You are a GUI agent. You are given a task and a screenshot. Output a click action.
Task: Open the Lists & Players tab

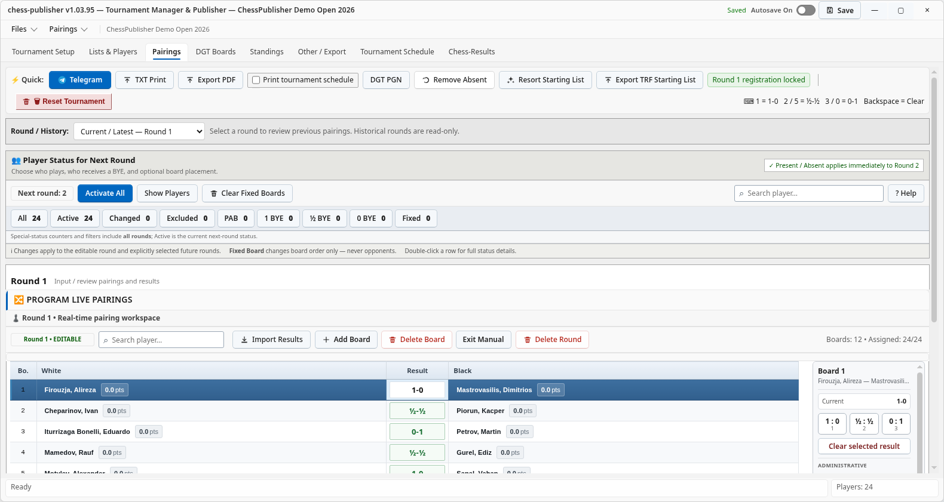113,52
